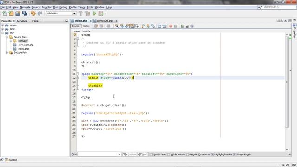Click the Undo arrow icon
Screen dimensions: 297x167
coord(33,13)
